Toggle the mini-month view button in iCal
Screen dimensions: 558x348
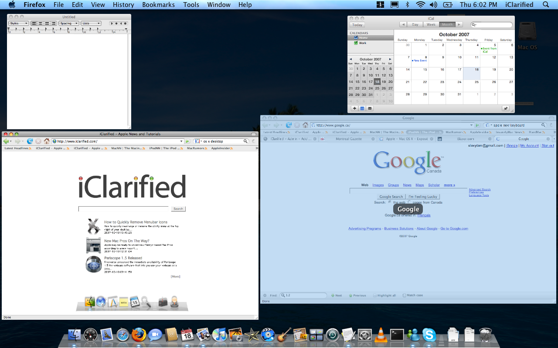click(362, 108)
